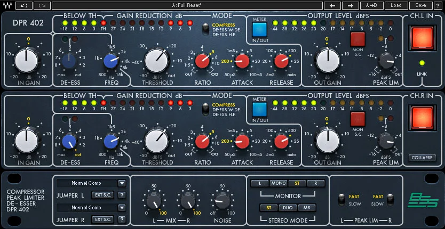
Task: Click the Save button
Action: [x=420, y=5]
